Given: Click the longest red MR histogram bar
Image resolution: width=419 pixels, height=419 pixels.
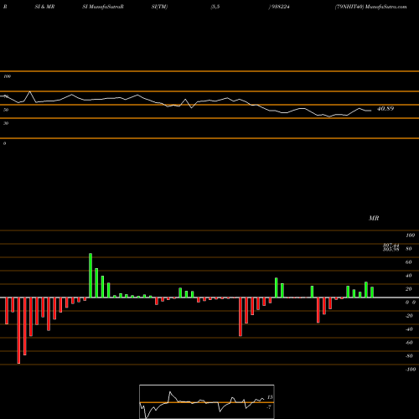Looking at the screenshot, I should tap(18, 330).
